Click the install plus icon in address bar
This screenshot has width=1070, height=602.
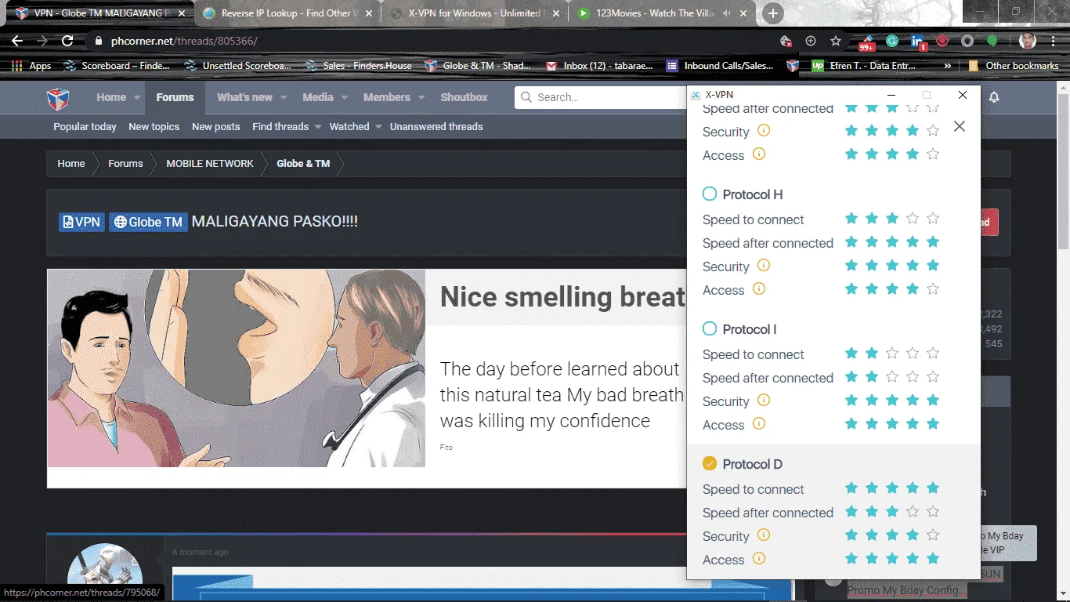(811, 41)
